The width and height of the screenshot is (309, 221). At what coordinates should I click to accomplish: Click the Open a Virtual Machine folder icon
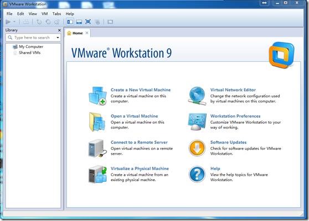click(x=97, y=122)
